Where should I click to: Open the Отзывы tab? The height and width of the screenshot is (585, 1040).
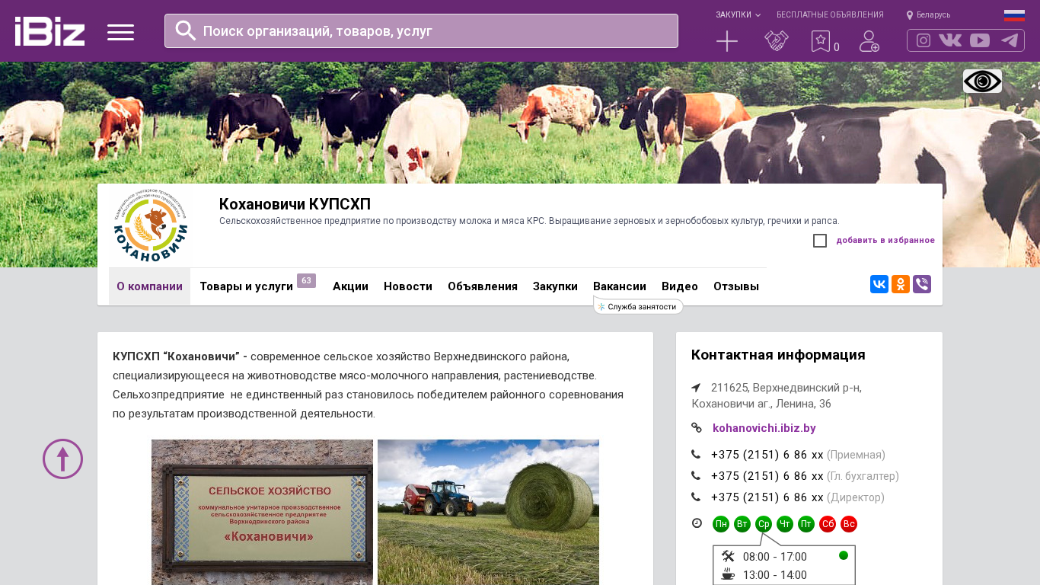click(x=736, y=286)
